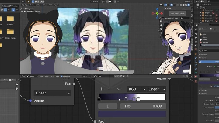
Task: Open the gradient texture Linear type dropdown
Action: pos(52,93)
